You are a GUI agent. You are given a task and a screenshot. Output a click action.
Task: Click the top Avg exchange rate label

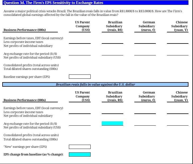(x=30, y=54)
